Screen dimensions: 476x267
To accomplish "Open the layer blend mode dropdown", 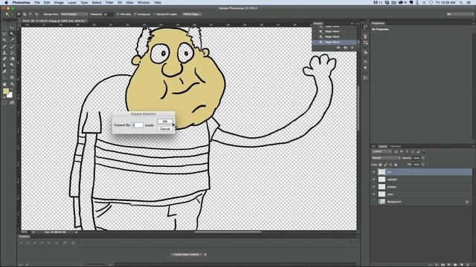I will tap(385, 158).
